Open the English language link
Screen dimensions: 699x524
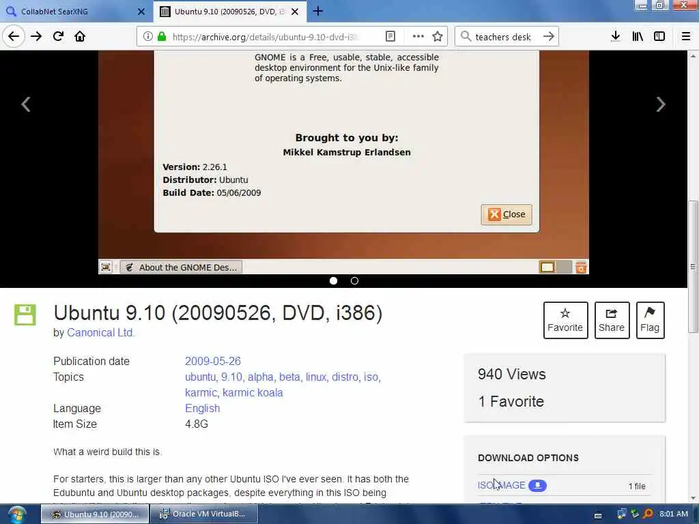point(202,408)
